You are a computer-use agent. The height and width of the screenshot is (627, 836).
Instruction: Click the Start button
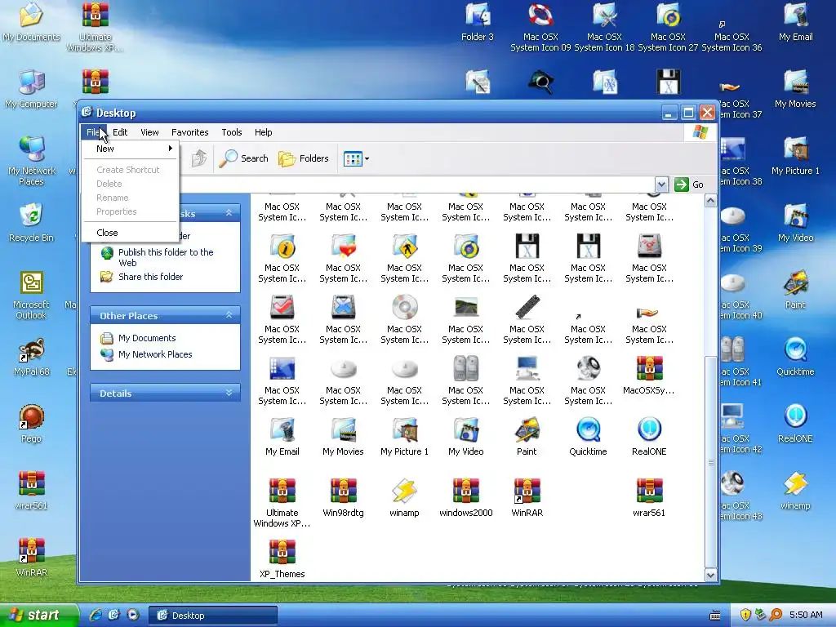38,616
